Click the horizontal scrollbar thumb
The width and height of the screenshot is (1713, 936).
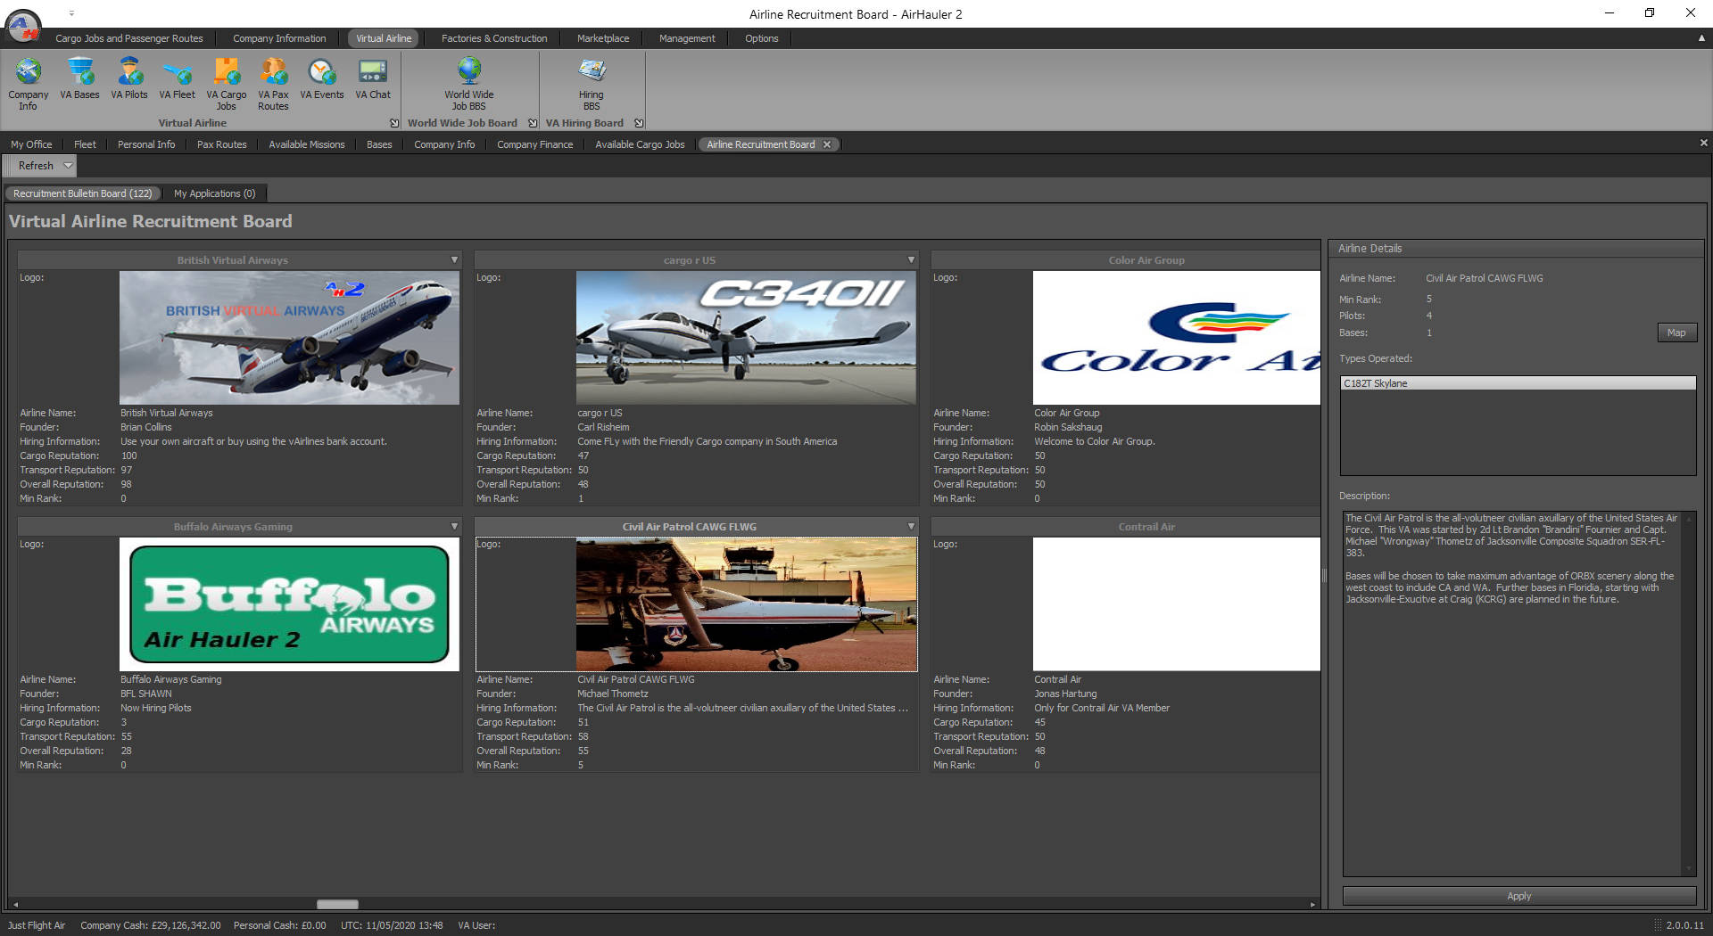tap(337, 904)
